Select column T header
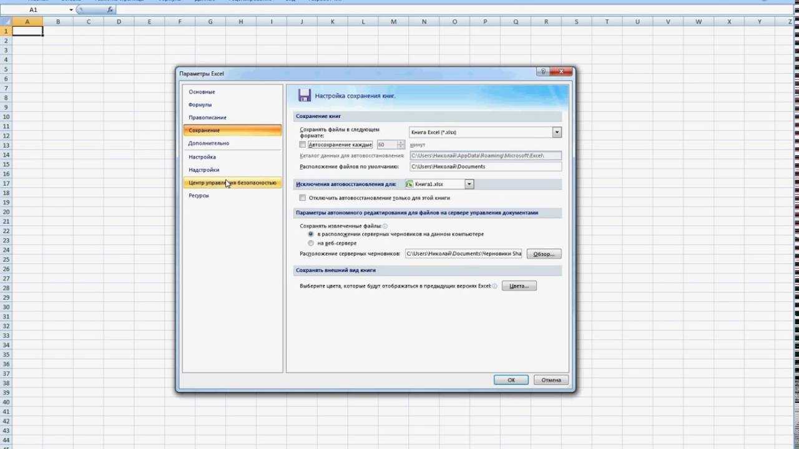Screen dimensions: 799x449 click(607, 22)
